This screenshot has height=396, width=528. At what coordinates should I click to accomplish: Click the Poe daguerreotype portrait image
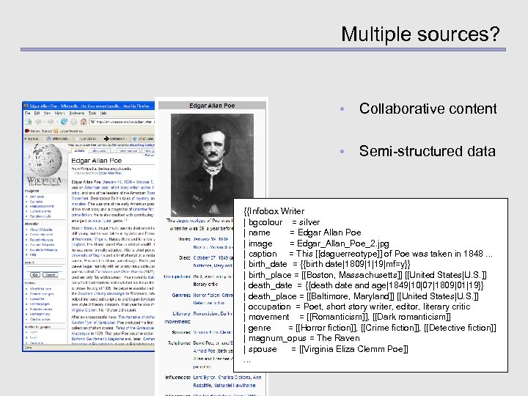point(212,165)
